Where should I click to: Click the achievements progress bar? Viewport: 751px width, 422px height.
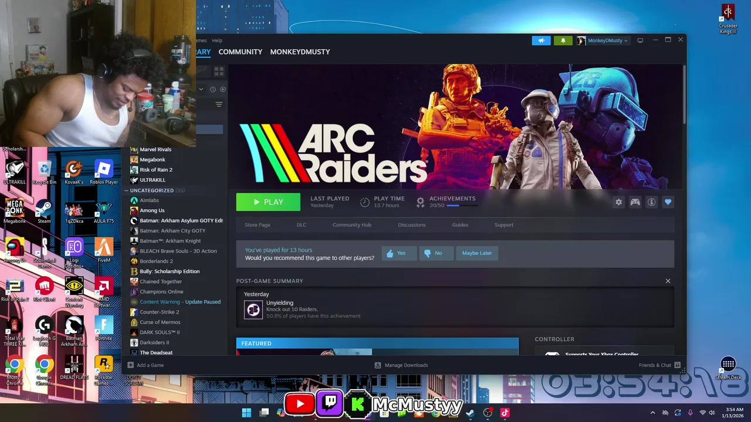pyautogui.click(x=461, y=206)
